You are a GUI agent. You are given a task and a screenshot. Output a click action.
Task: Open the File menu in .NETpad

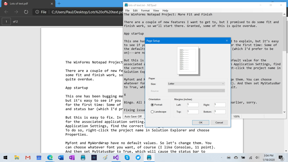[127, 11]
